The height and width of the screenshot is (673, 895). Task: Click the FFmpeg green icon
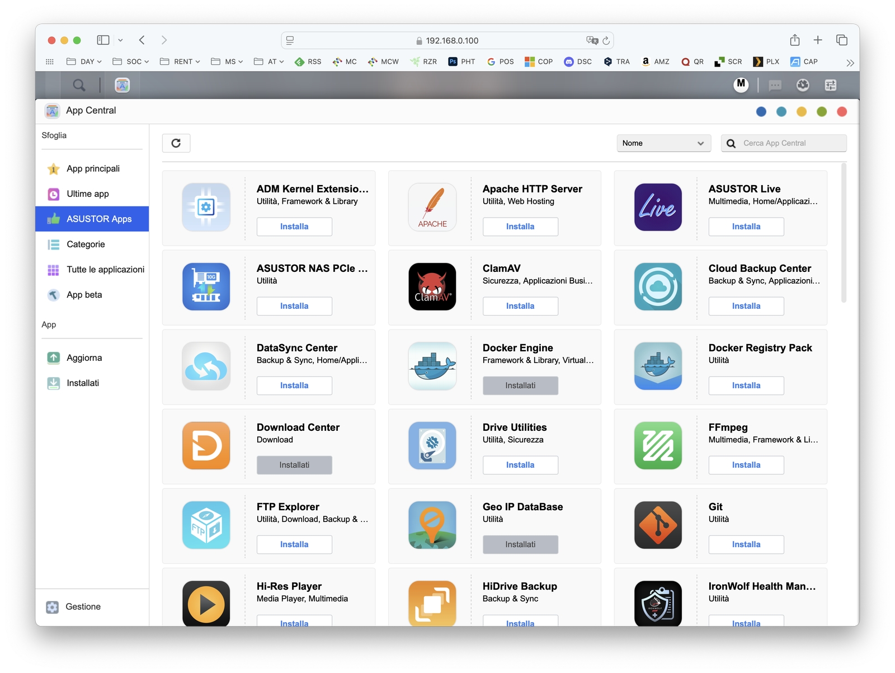(x=658, y=446)
